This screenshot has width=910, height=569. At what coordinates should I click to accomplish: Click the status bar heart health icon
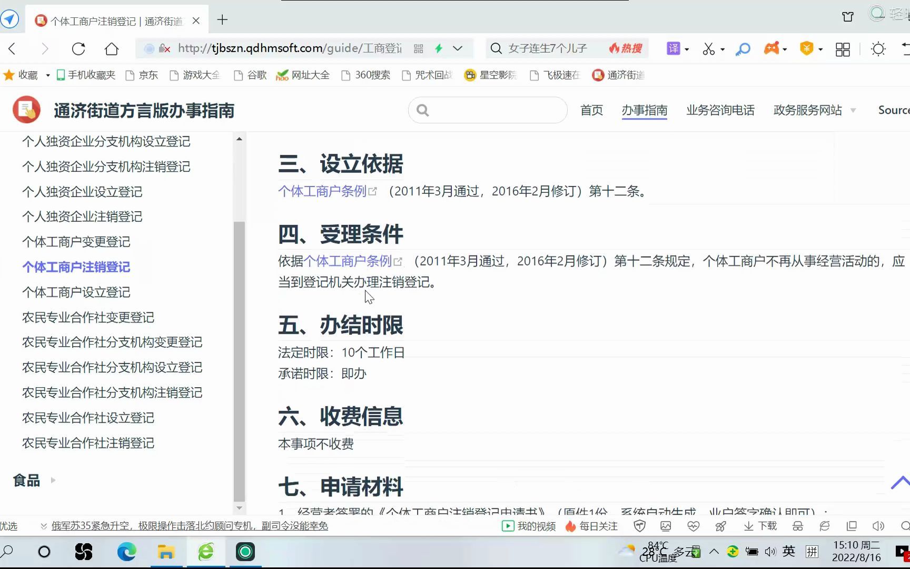693,526
